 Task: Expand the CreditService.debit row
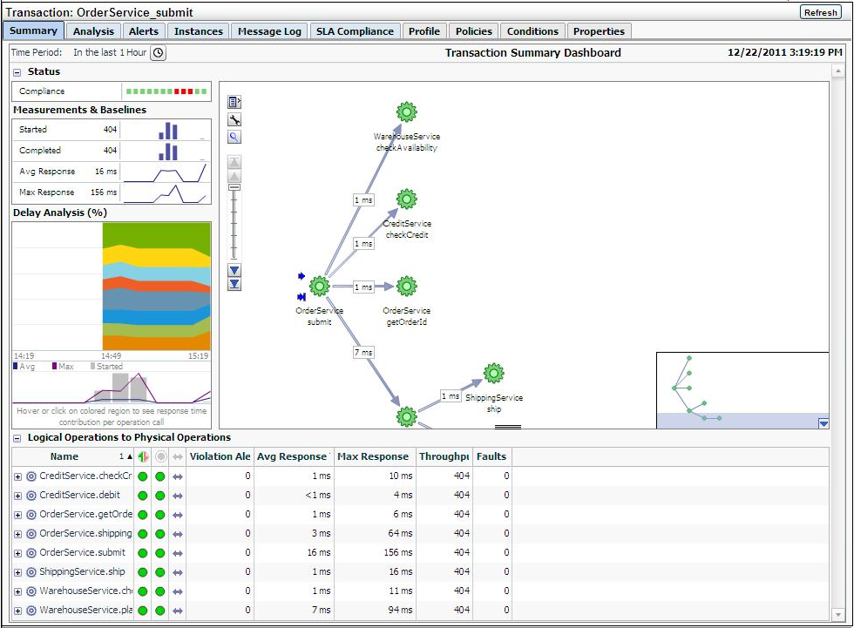pyautogui.click(x=17, y=496)
